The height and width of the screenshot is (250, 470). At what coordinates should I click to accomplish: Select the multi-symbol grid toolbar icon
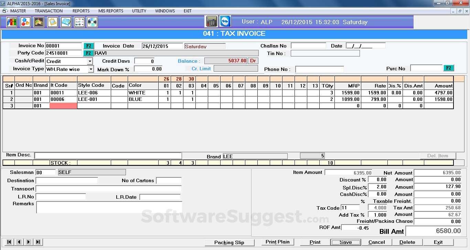[79, 22]
